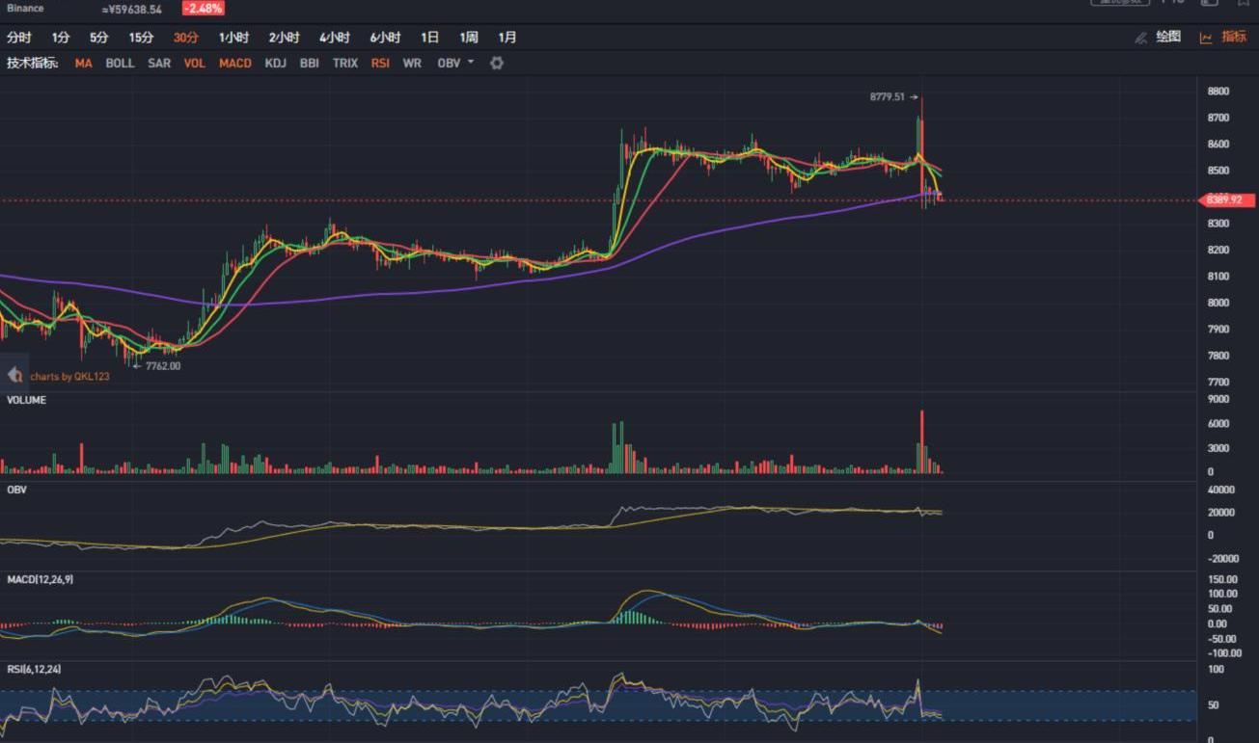Turn off the RSI indicator
Screen dimensions: 1259x743
click(380, 63)
